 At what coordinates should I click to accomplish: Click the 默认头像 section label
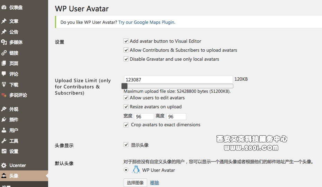64,164
